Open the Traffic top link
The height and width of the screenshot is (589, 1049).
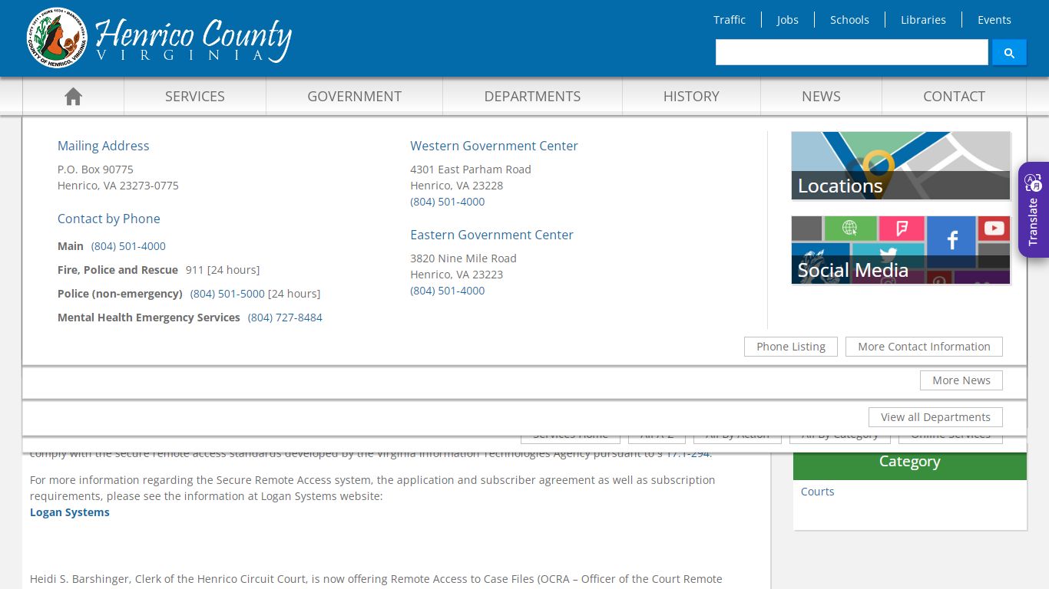click(x=730, y=20)
